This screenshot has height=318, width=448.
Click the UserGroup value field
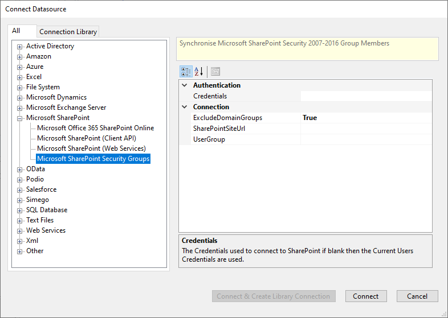point(366,139)
